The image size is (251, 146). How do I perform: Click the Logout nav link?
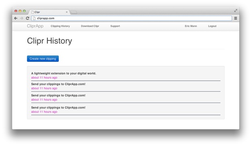[212, 26]
